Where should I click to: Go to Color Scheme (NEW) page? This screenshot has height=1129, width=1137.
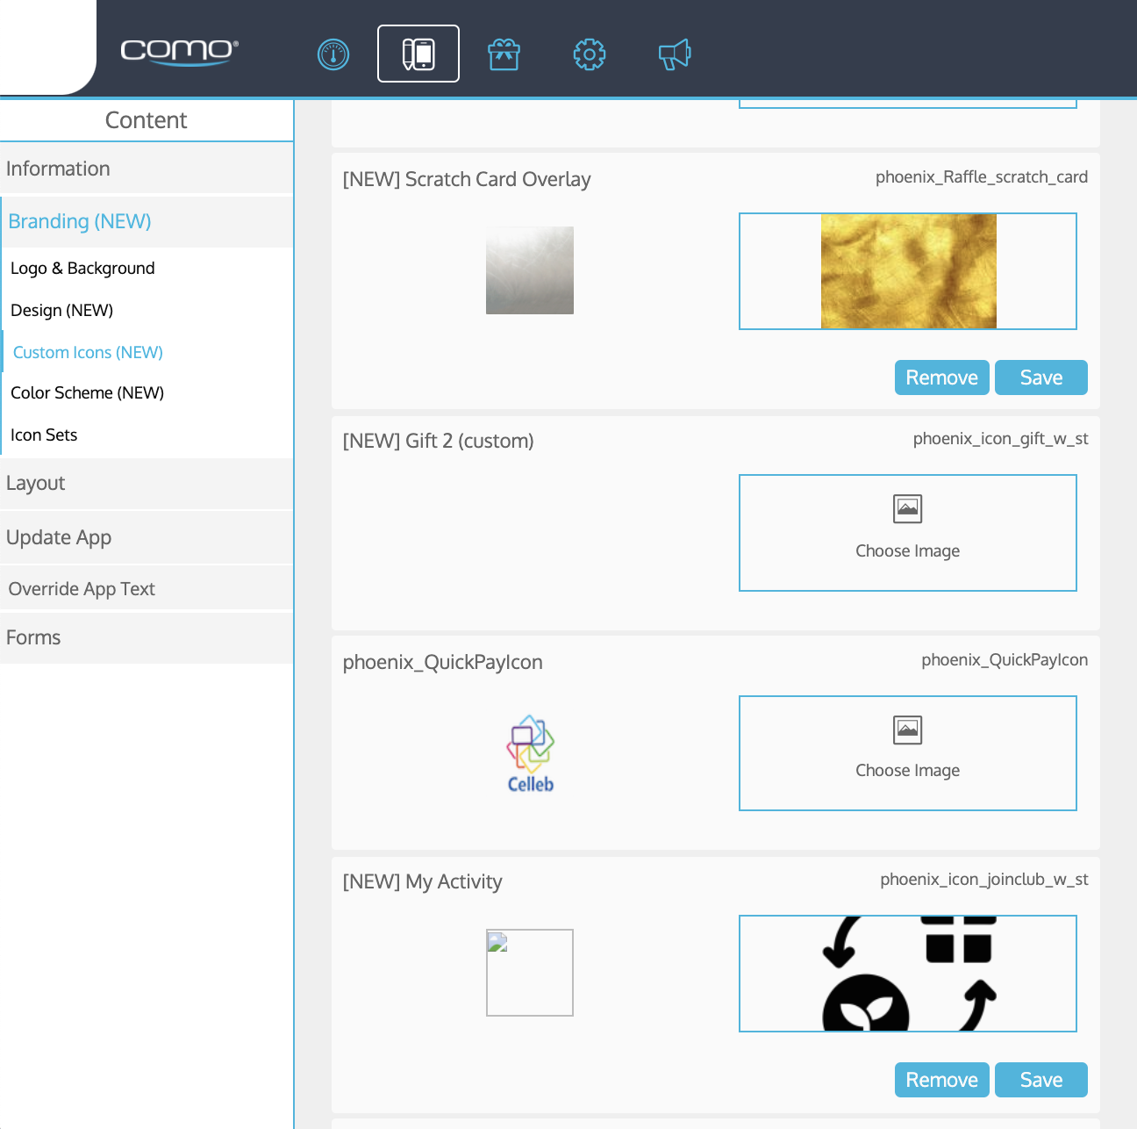[88, 393]
